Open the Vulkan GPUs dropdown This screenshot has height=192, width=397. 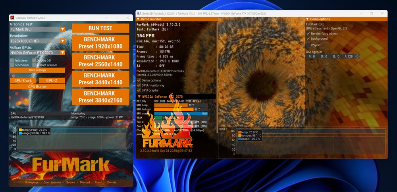[x=37, y=53]
